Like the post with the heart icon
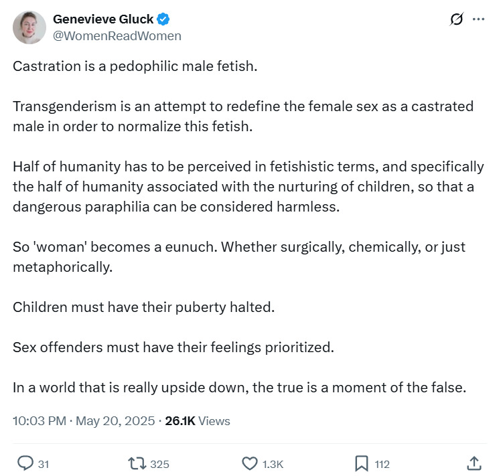499x476 pixels. click(250, 463)
